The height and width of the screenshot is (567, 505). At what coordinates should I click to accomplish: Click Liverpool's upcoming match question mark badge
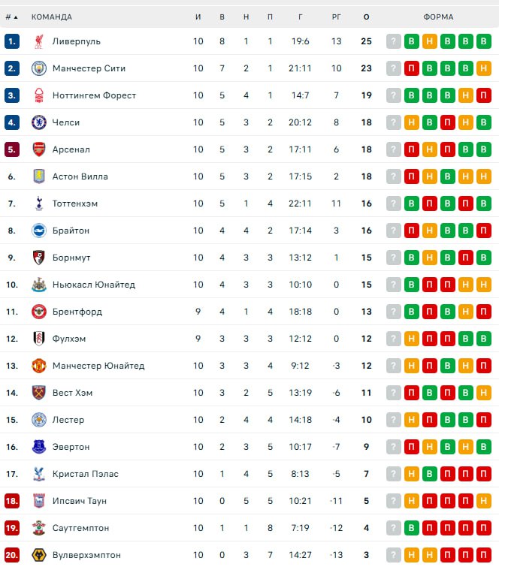click(393, 41)
